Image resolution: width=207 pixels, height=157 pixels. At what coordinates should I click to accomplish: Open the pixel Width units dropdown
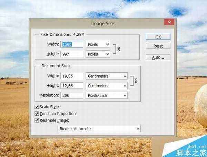click(98, 44)
